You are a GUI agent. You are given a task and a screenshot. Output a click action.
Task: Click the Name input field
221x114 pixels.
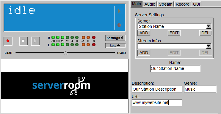point(175,68)
